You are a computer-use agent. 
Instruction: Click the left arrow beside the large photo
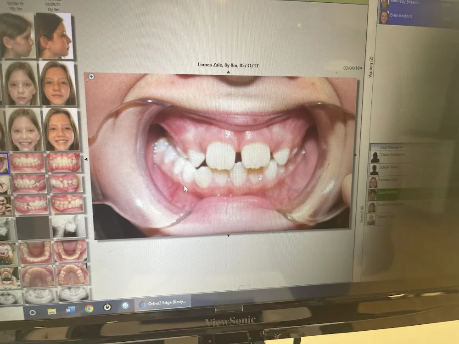click(86, 159)
